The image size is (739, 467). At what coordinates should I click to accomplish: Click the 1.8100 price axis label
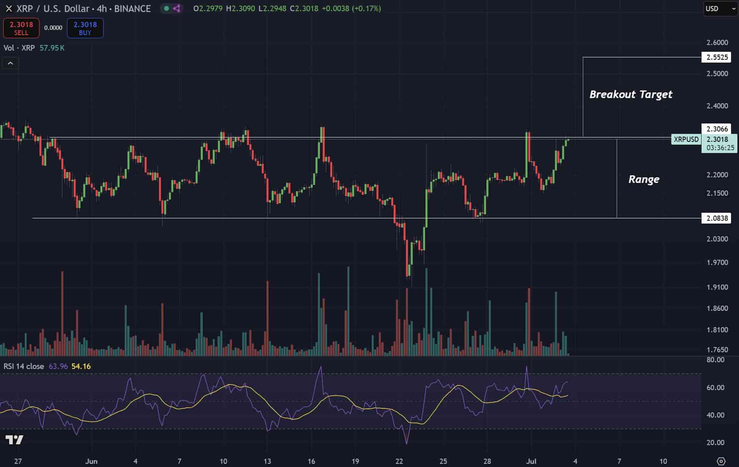point(717,330)
